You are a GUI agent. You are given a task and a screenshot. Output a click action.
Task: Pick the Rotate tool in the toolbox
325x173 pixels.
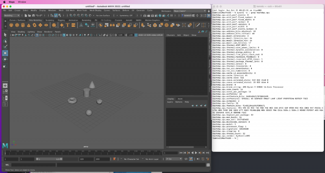pos(5,59)
